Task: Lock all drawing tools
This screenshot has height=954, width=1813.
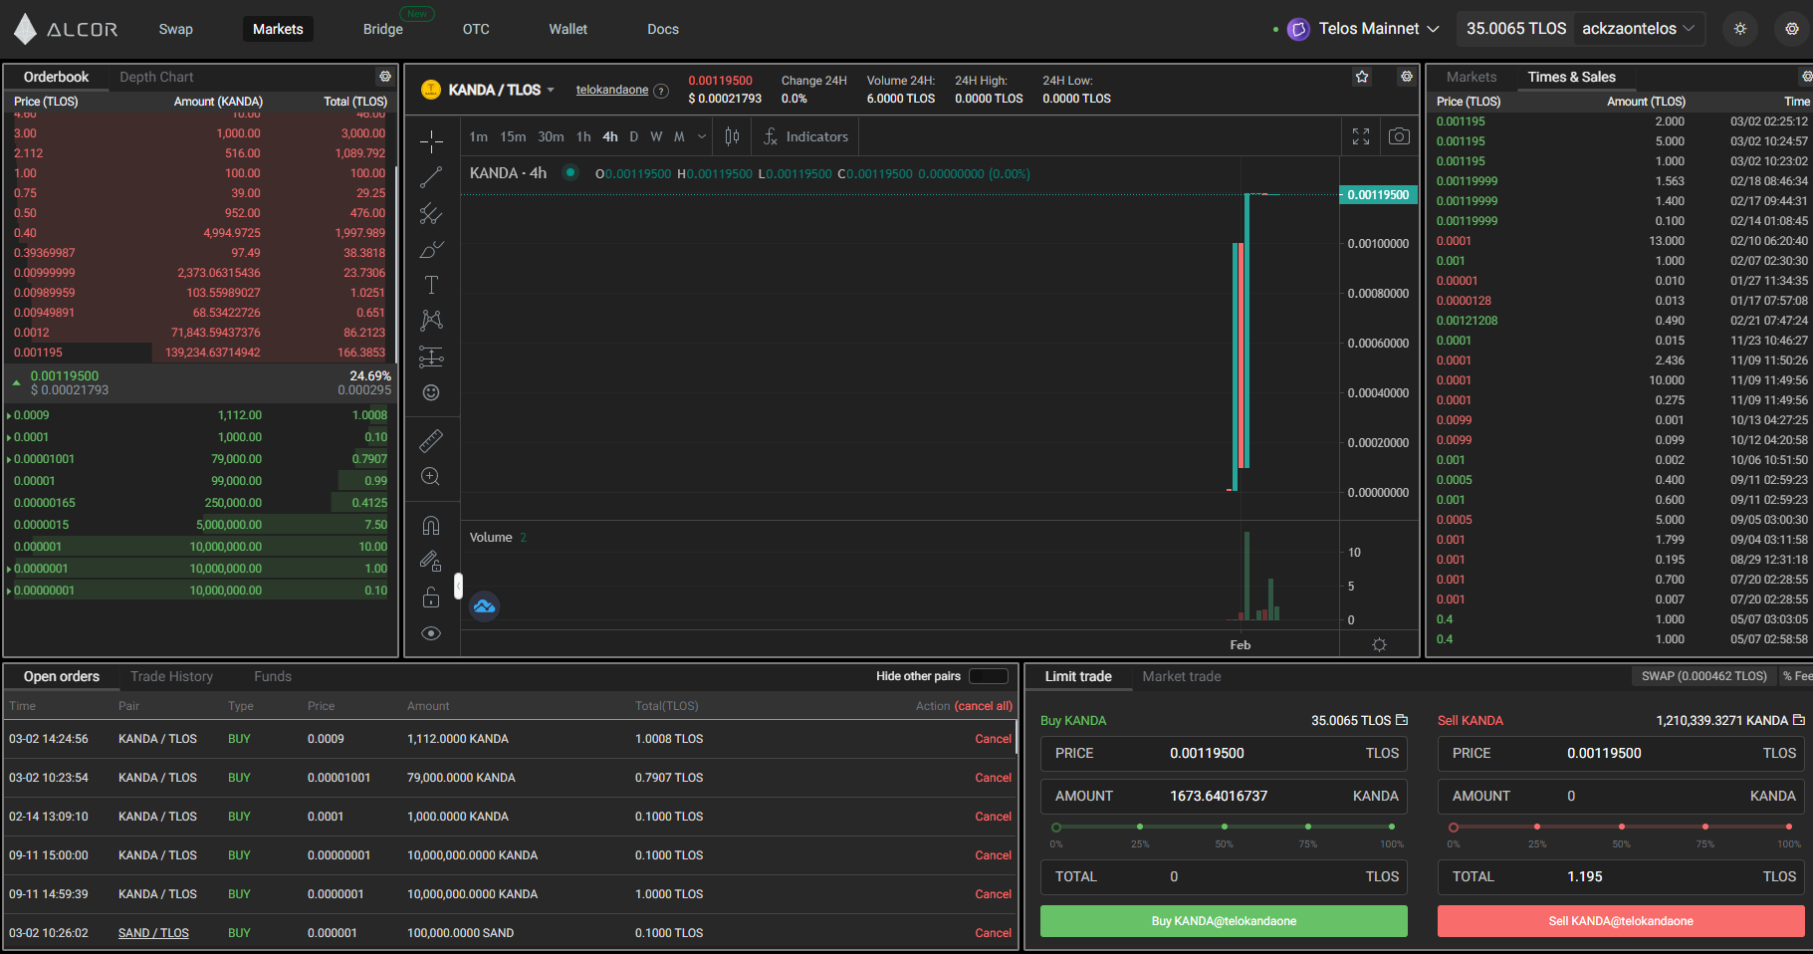Action: pos(431,596)
